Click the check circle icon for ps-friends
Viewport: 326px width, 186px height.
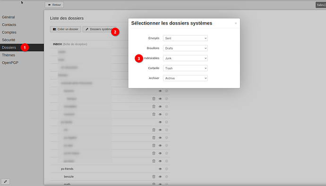pyautogui.click(x=166, y=169)
